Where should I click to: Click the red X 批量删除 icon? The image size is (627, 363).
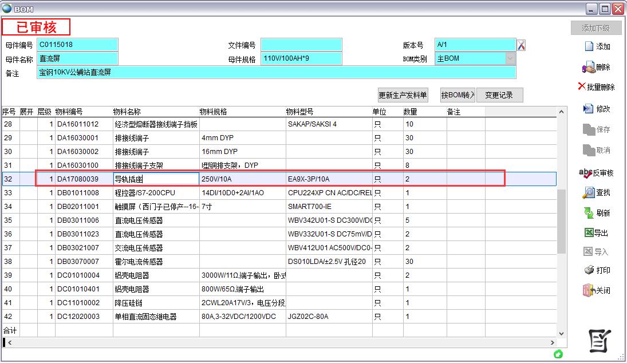pos(582,86)
